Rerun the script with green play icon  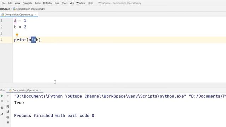pos(2,96)
